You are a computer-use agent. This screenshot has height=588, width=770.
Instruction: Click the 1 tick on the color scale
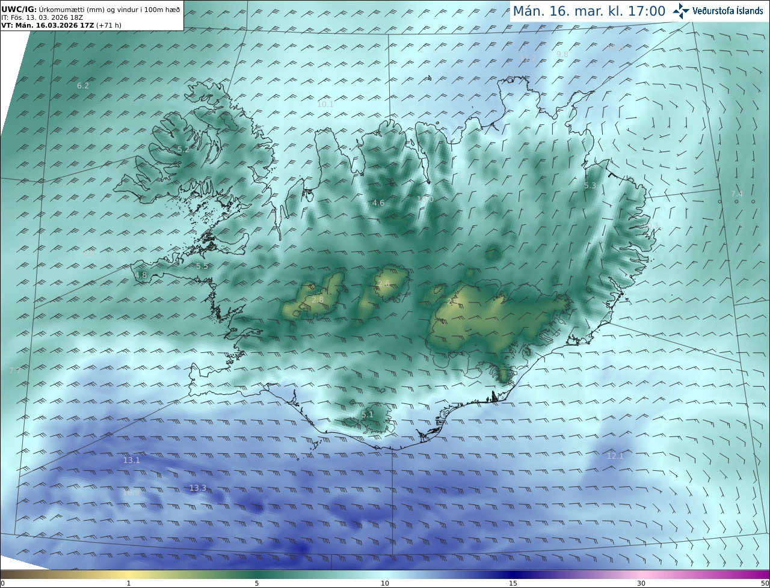pos(129,583)
